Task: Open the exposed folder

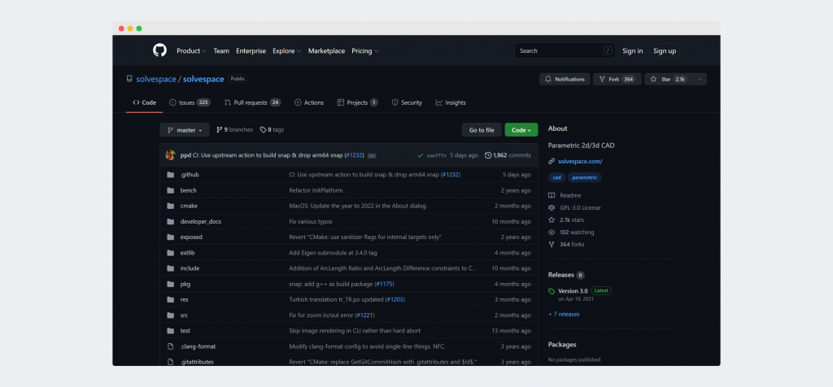Action: pos(191,237)
